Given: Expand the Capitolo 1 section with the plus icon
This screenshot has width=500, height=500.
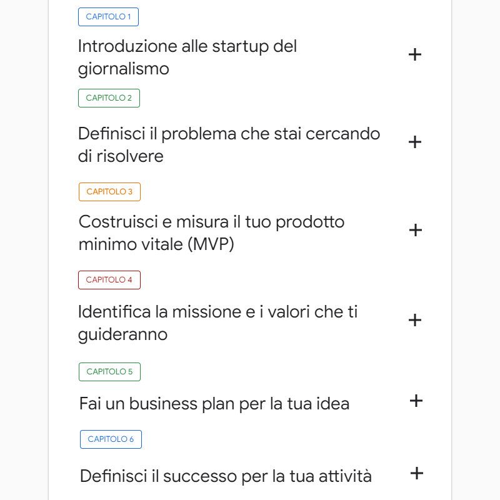Looking at the screenshot, I should [x=415, y=54].
